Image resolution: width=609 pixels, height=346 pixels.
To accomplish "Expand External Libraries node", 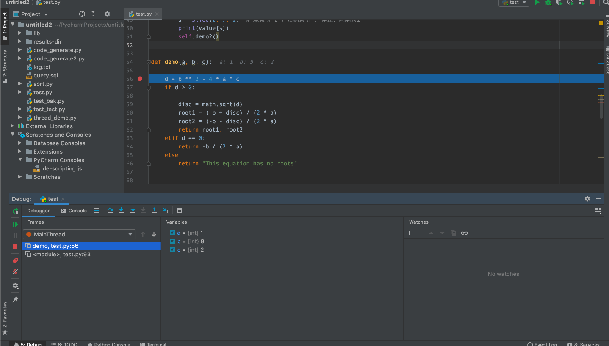I will coord(12,126).
